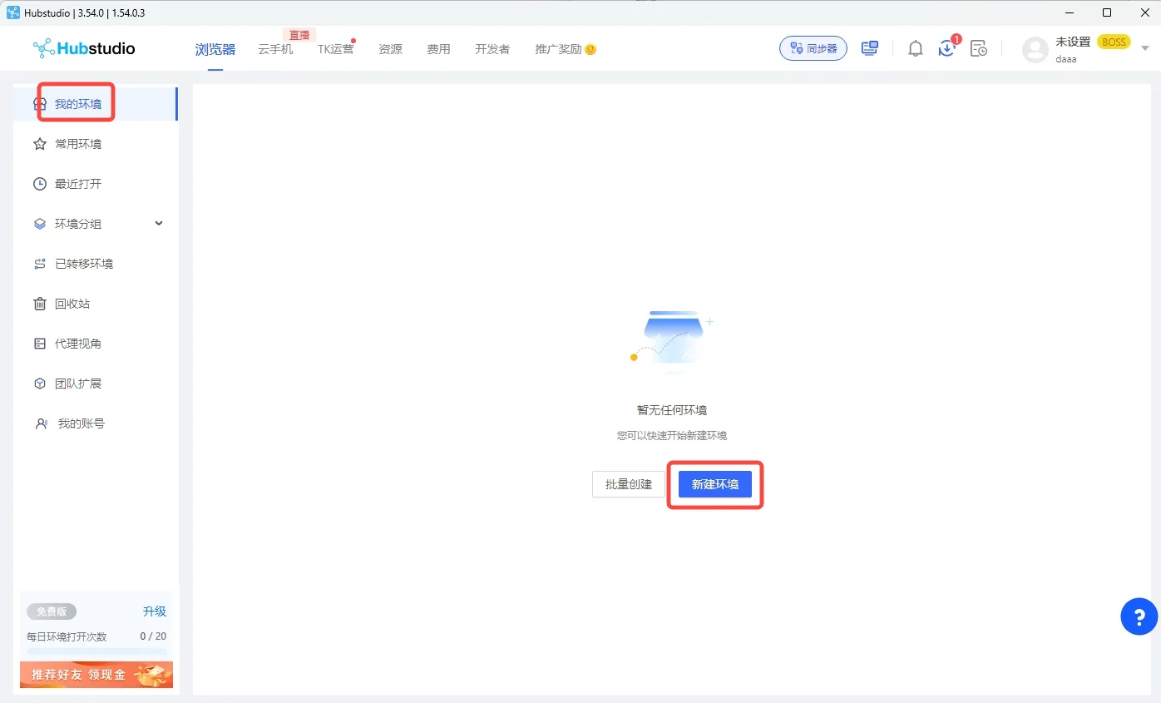The width and height of the screenshot is (1161, 703).
Task: Click the server icon for 代理视角
Action: pos(39,344)
